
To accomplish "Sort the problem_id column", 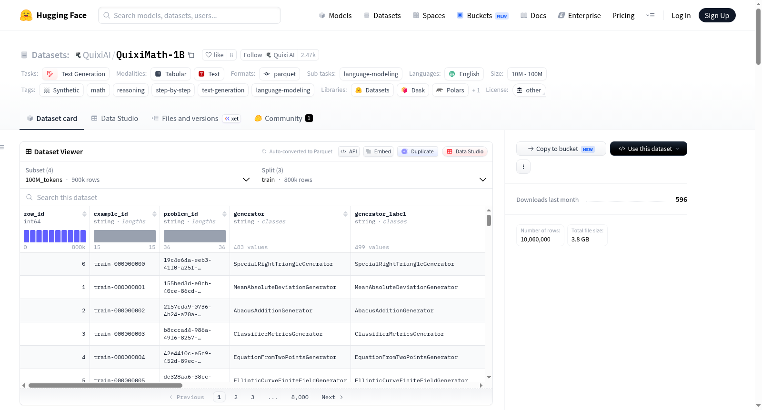I will [224, 214].
